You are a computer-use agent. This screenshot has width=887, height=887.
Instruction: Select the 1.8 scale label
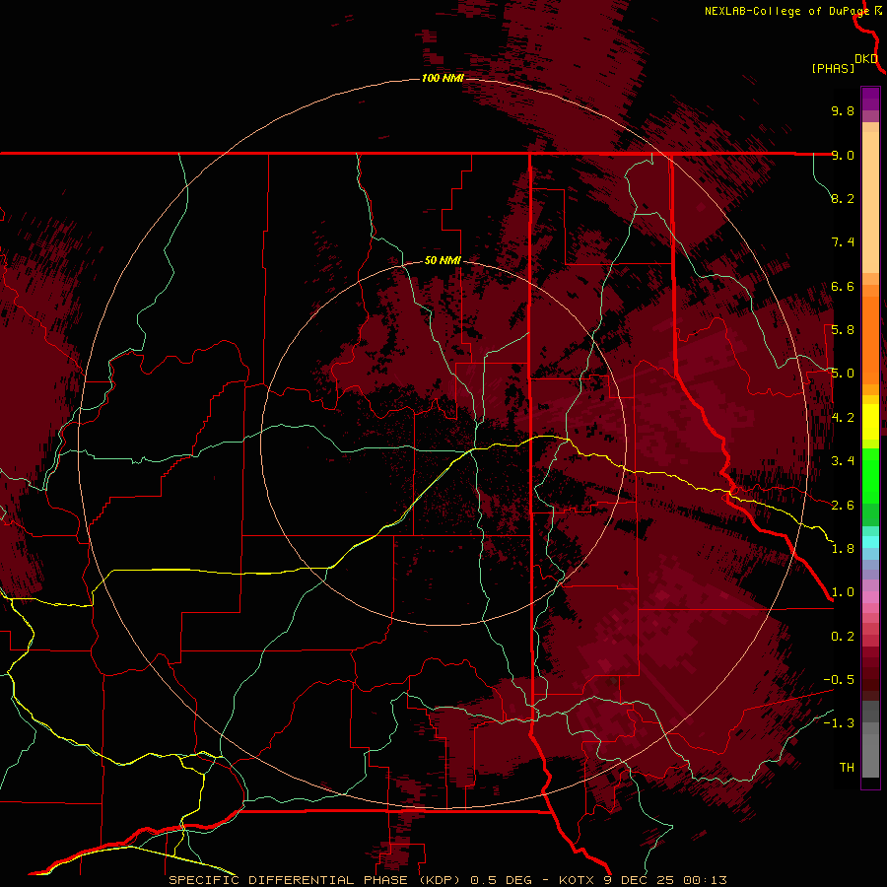click(843, 549)
